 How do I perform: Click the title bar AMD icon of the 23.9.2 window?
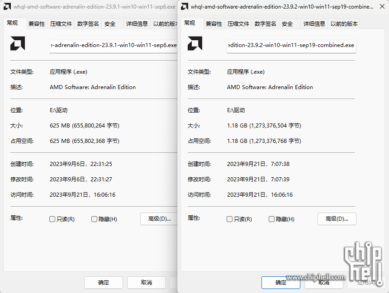point(185,7)
